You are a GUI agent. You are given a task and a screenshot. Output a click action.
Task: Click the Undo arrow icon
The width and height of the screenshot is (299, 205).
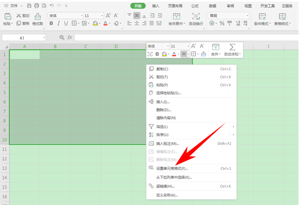[x=52, y=6]
